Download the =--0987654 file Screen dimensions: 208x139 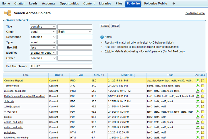coord(198,111)
